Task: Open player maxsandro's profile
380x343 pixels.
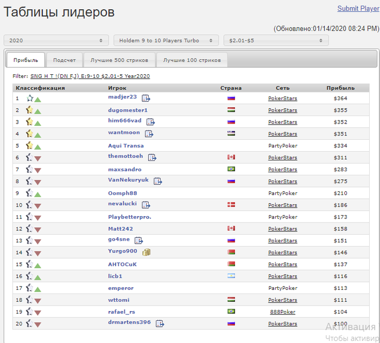Action: click(125, 169)
